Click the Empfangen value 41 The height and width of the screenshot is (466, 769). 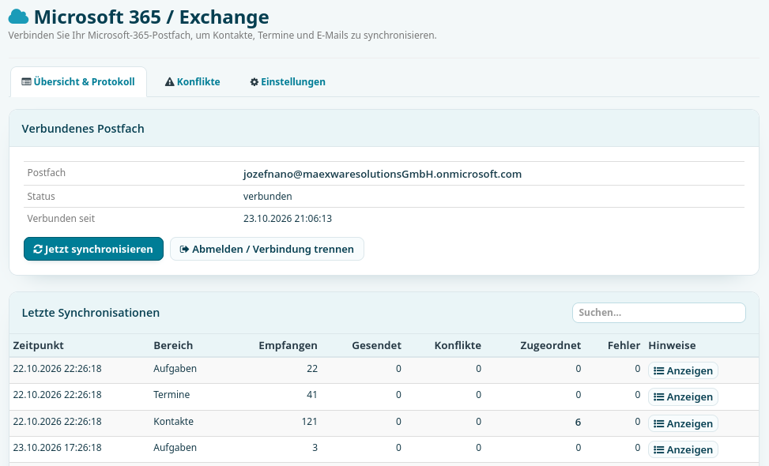312,394
